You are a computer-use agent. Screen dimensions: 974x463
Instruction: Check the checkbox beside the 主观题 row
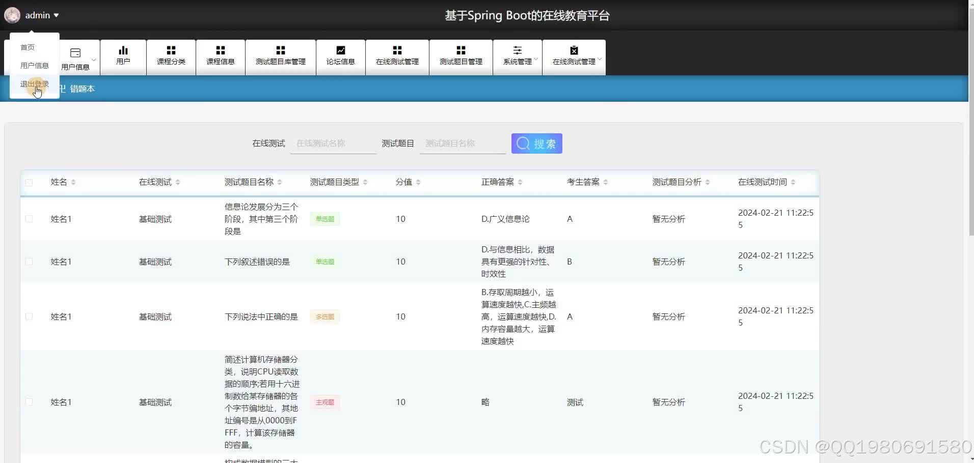coord(29,402)
